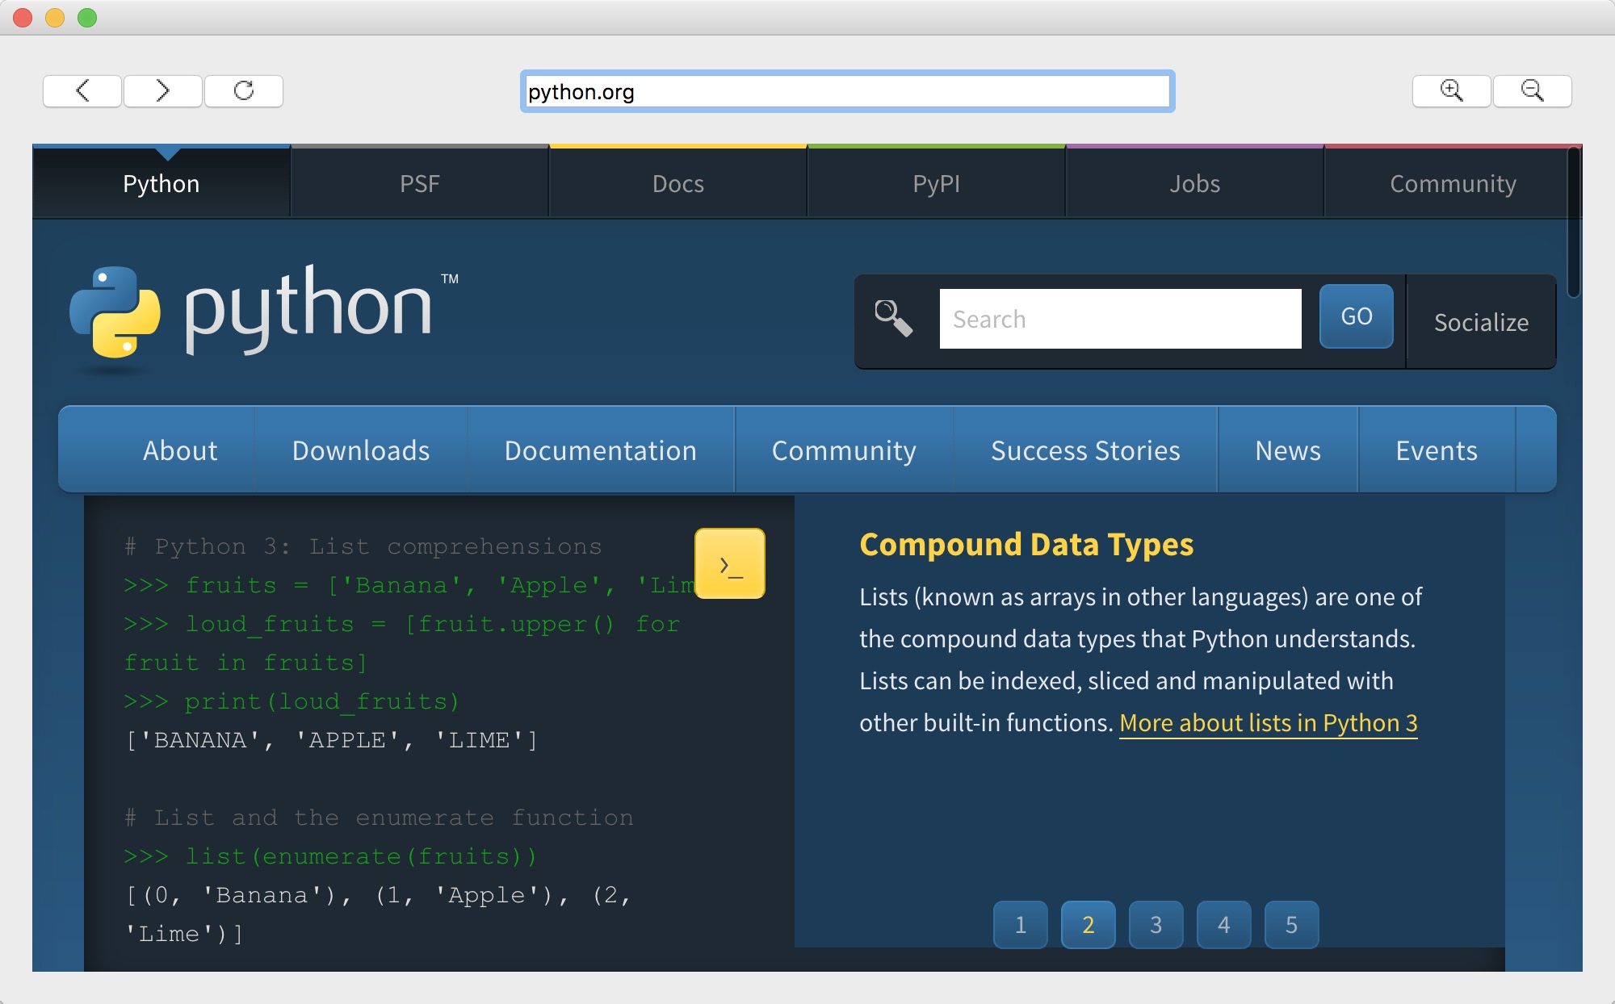Click the page vertical scrollbar
Screen dimensions: 1615x1004
[1573, 223]
